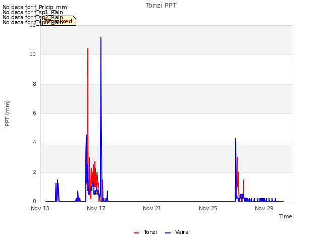Click the 'Nov 17' x-axis tick label
Screen dimensions: 323x242
click(96, 208)
